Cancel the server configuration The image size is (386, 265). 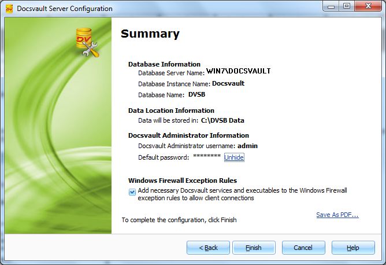coord(303,248)
